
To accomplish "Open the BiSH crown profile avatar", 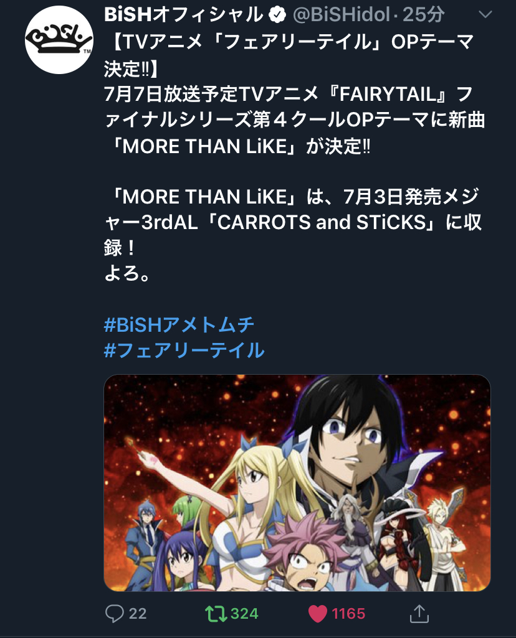I will coord(59,40).
